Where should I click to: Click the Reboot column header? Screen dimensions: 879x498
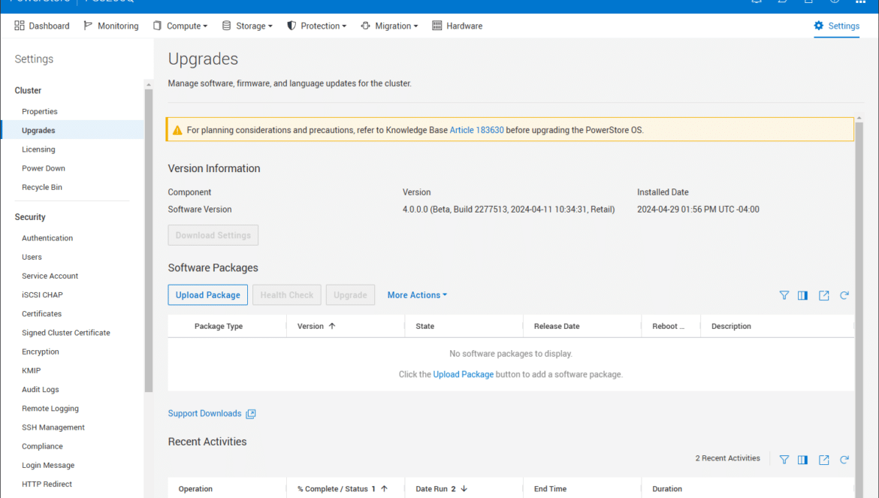click(x=668, y=326)
